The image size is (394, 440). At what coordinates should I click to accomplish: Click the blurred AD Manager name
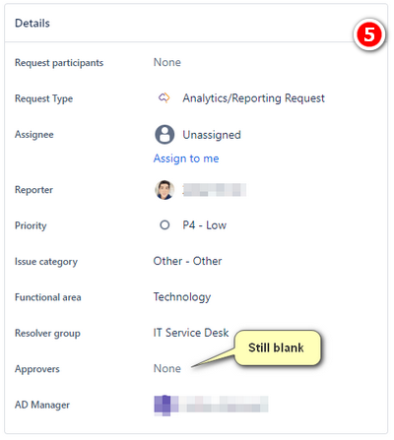[224, 405]
